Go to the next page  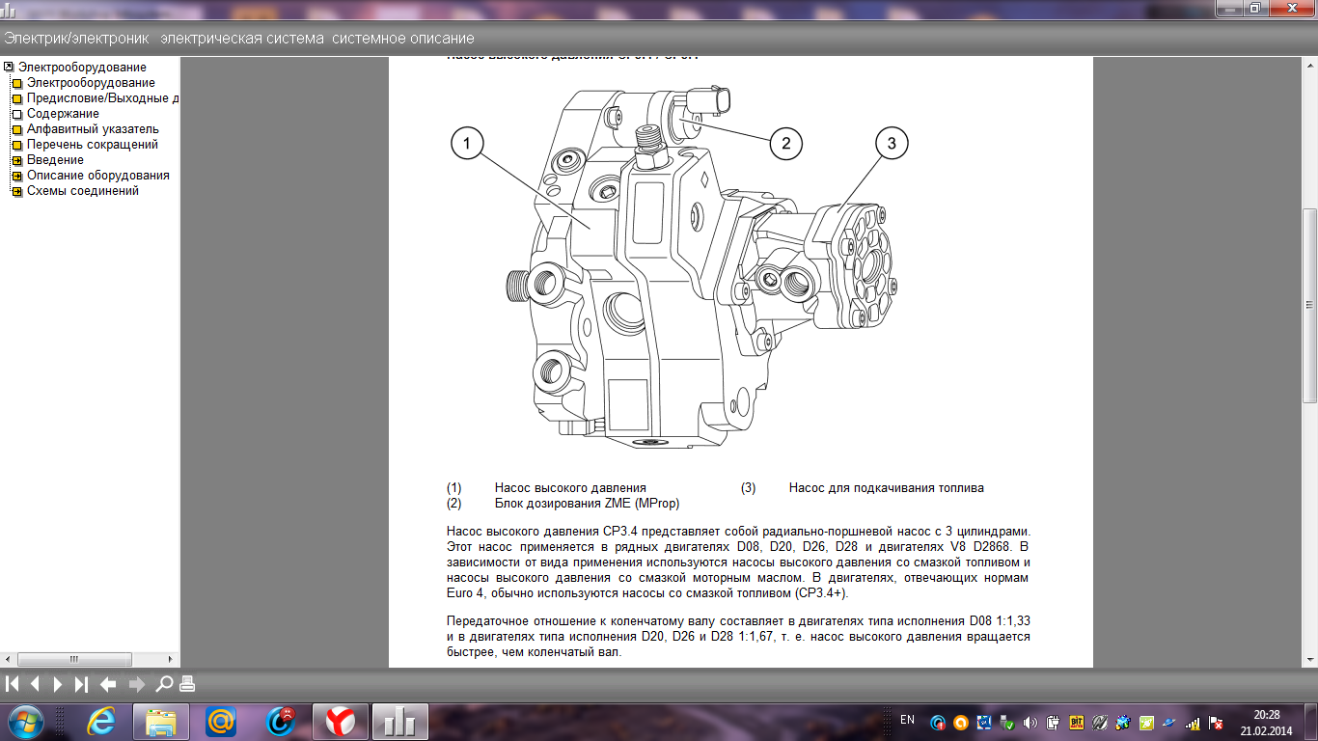tap(58, 684)
